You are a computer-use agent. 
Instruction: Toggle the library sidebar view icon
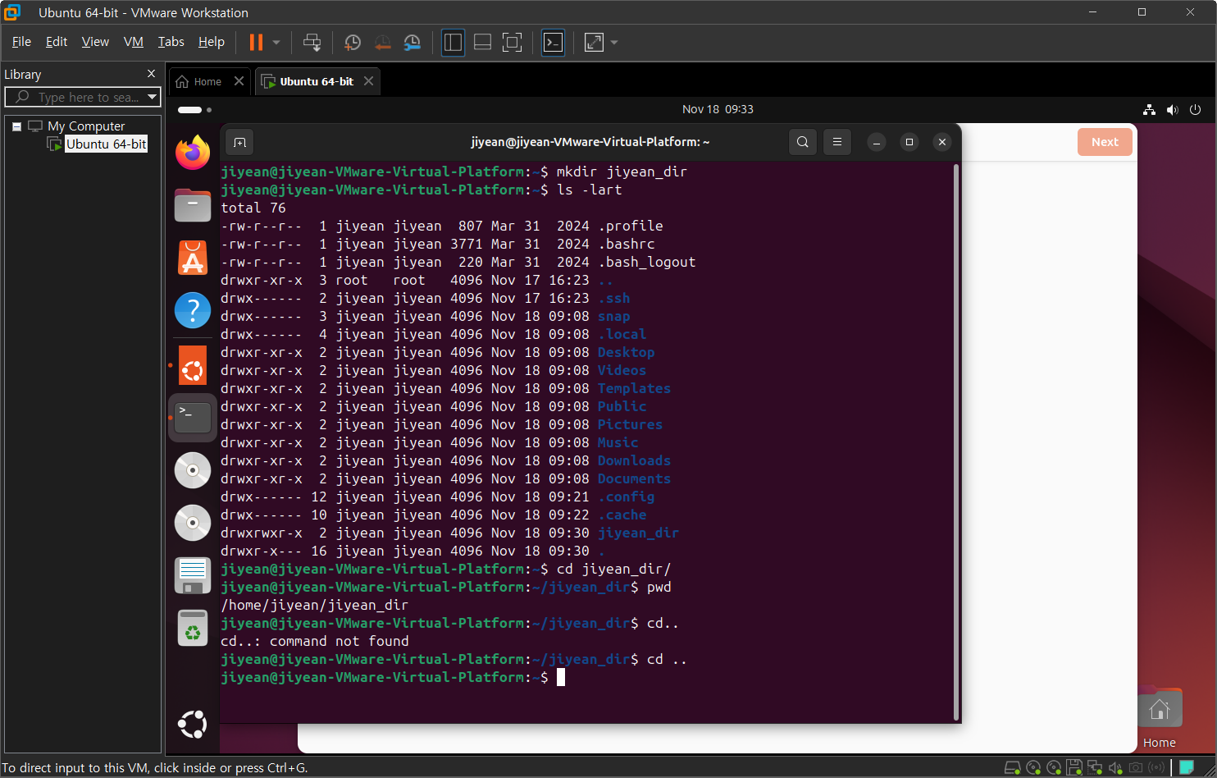pyautogui.click(x=453, y=42)
